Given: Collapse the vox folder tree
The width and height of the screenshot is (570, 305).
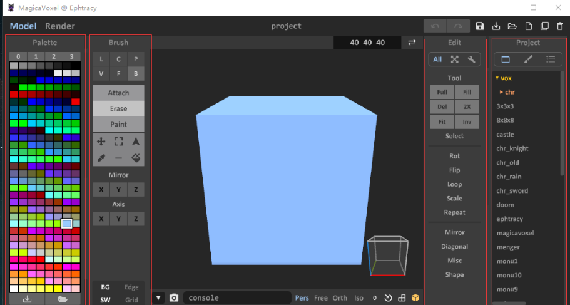Looking at the screenshot, I should tap(497, 78).
